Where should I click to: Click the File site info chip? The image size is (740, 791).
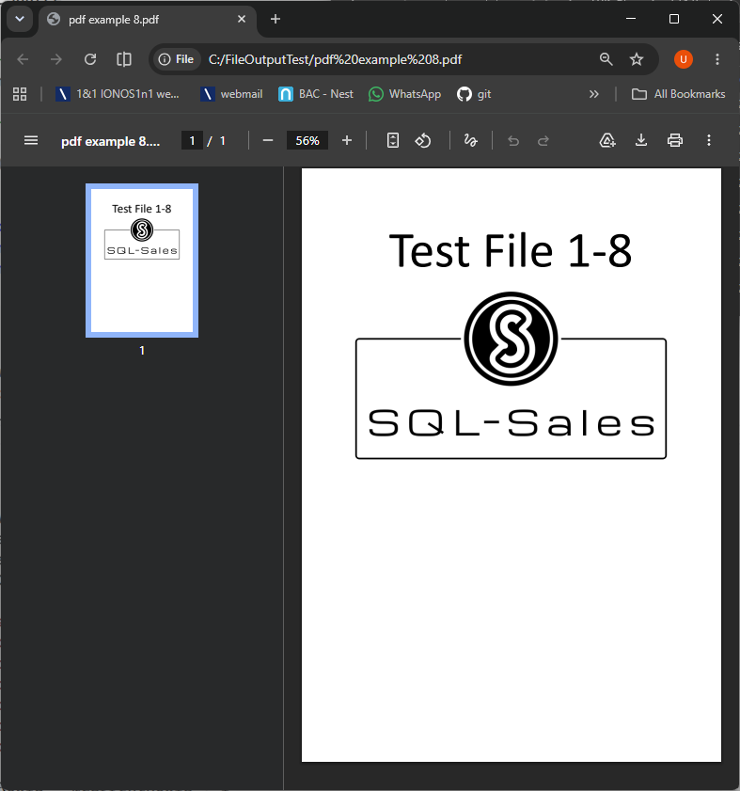pyautogui.click(x=176, y=59)
